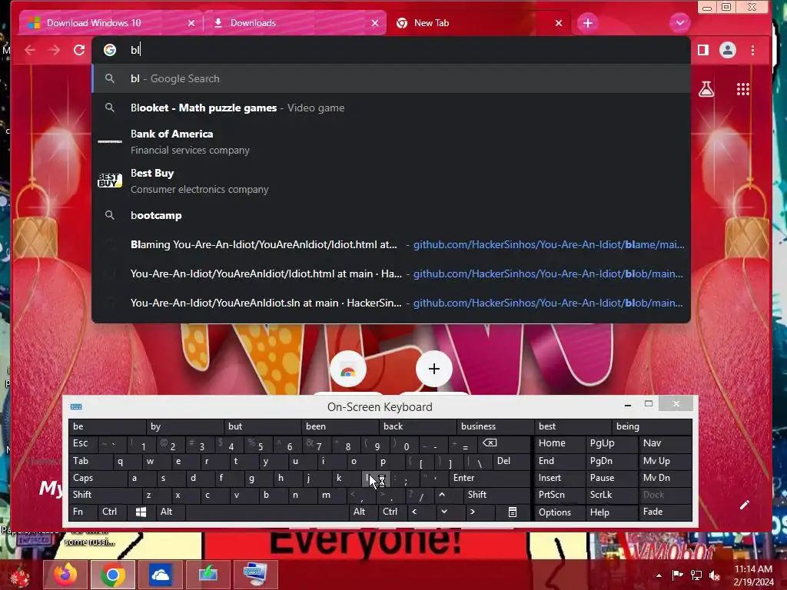The height and width of the screenshot is (590, 787).
Task: Open On-Screen Keyboard Options
Action: point(560,512)
